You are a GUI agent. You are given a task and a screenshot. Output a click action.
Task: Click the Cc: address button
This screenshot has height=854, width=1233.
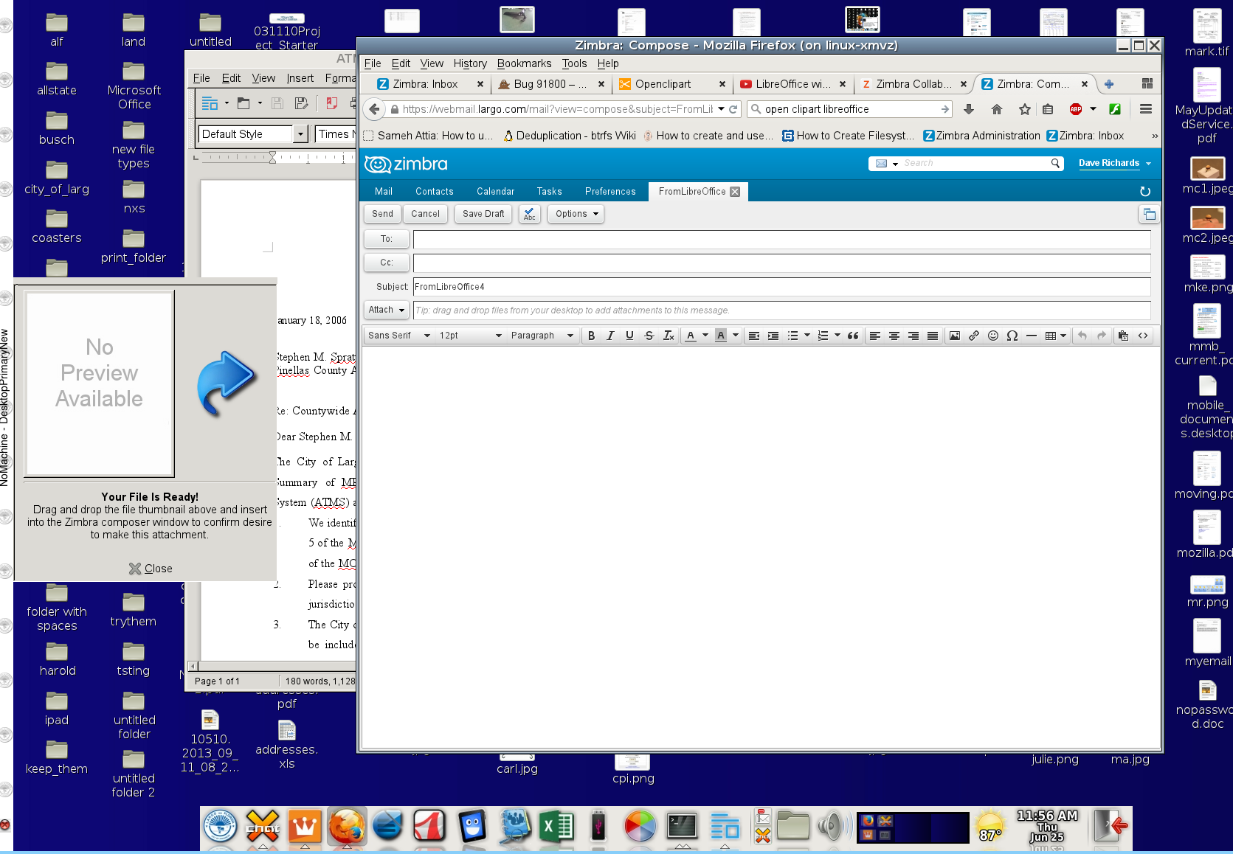pyautogui.click(x=386, y=263)
